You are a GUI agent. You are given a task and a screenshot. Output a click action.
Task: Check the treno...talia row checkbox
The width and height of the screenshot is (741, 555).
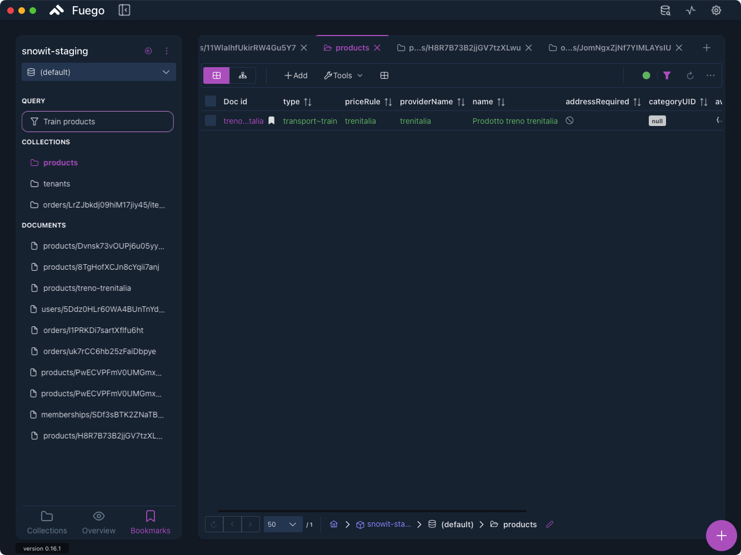click(x=211, y=120)
